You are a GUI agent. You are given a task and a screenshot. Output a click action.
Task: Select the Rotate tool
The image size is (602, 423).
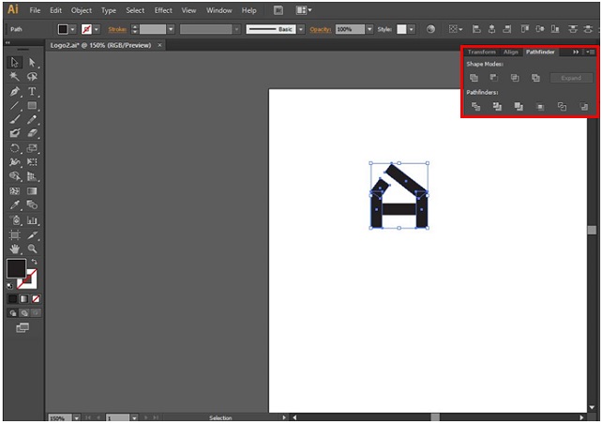point(15,148)
